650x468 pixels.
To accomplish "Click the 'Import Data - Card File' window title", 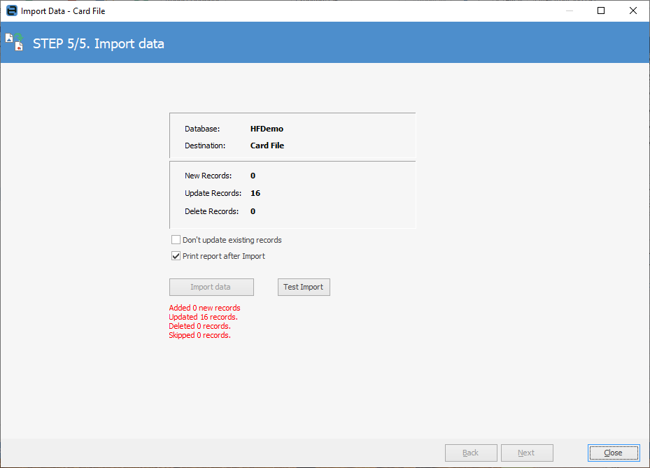I will 63,11.
